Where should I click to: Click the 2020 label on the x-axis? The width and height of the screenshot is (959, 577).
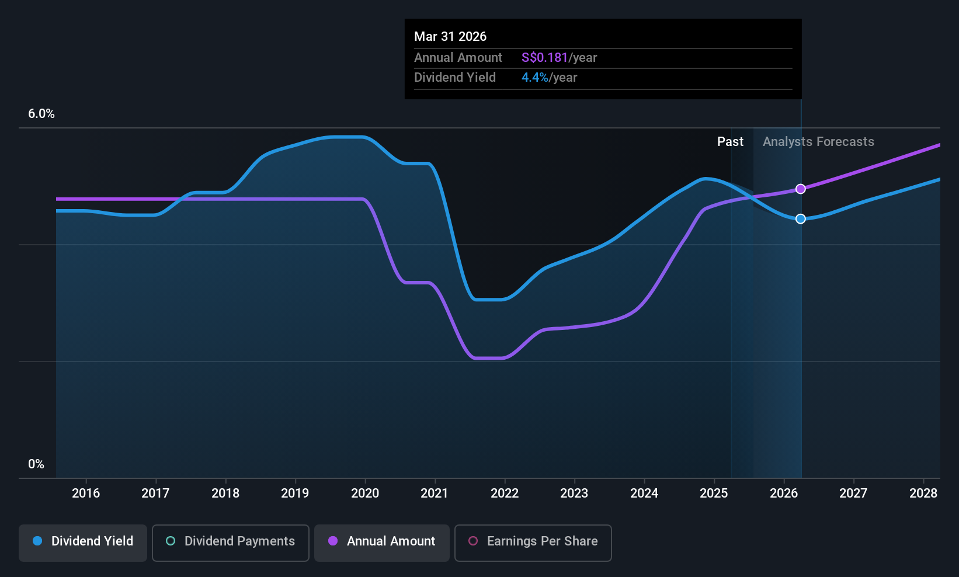pos(365,493)
